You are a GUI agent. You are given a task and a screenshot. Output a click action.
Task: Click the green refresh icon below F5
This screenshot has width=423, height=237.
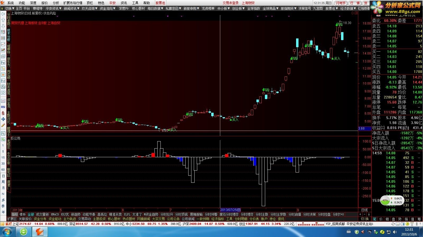click(3, 139)
